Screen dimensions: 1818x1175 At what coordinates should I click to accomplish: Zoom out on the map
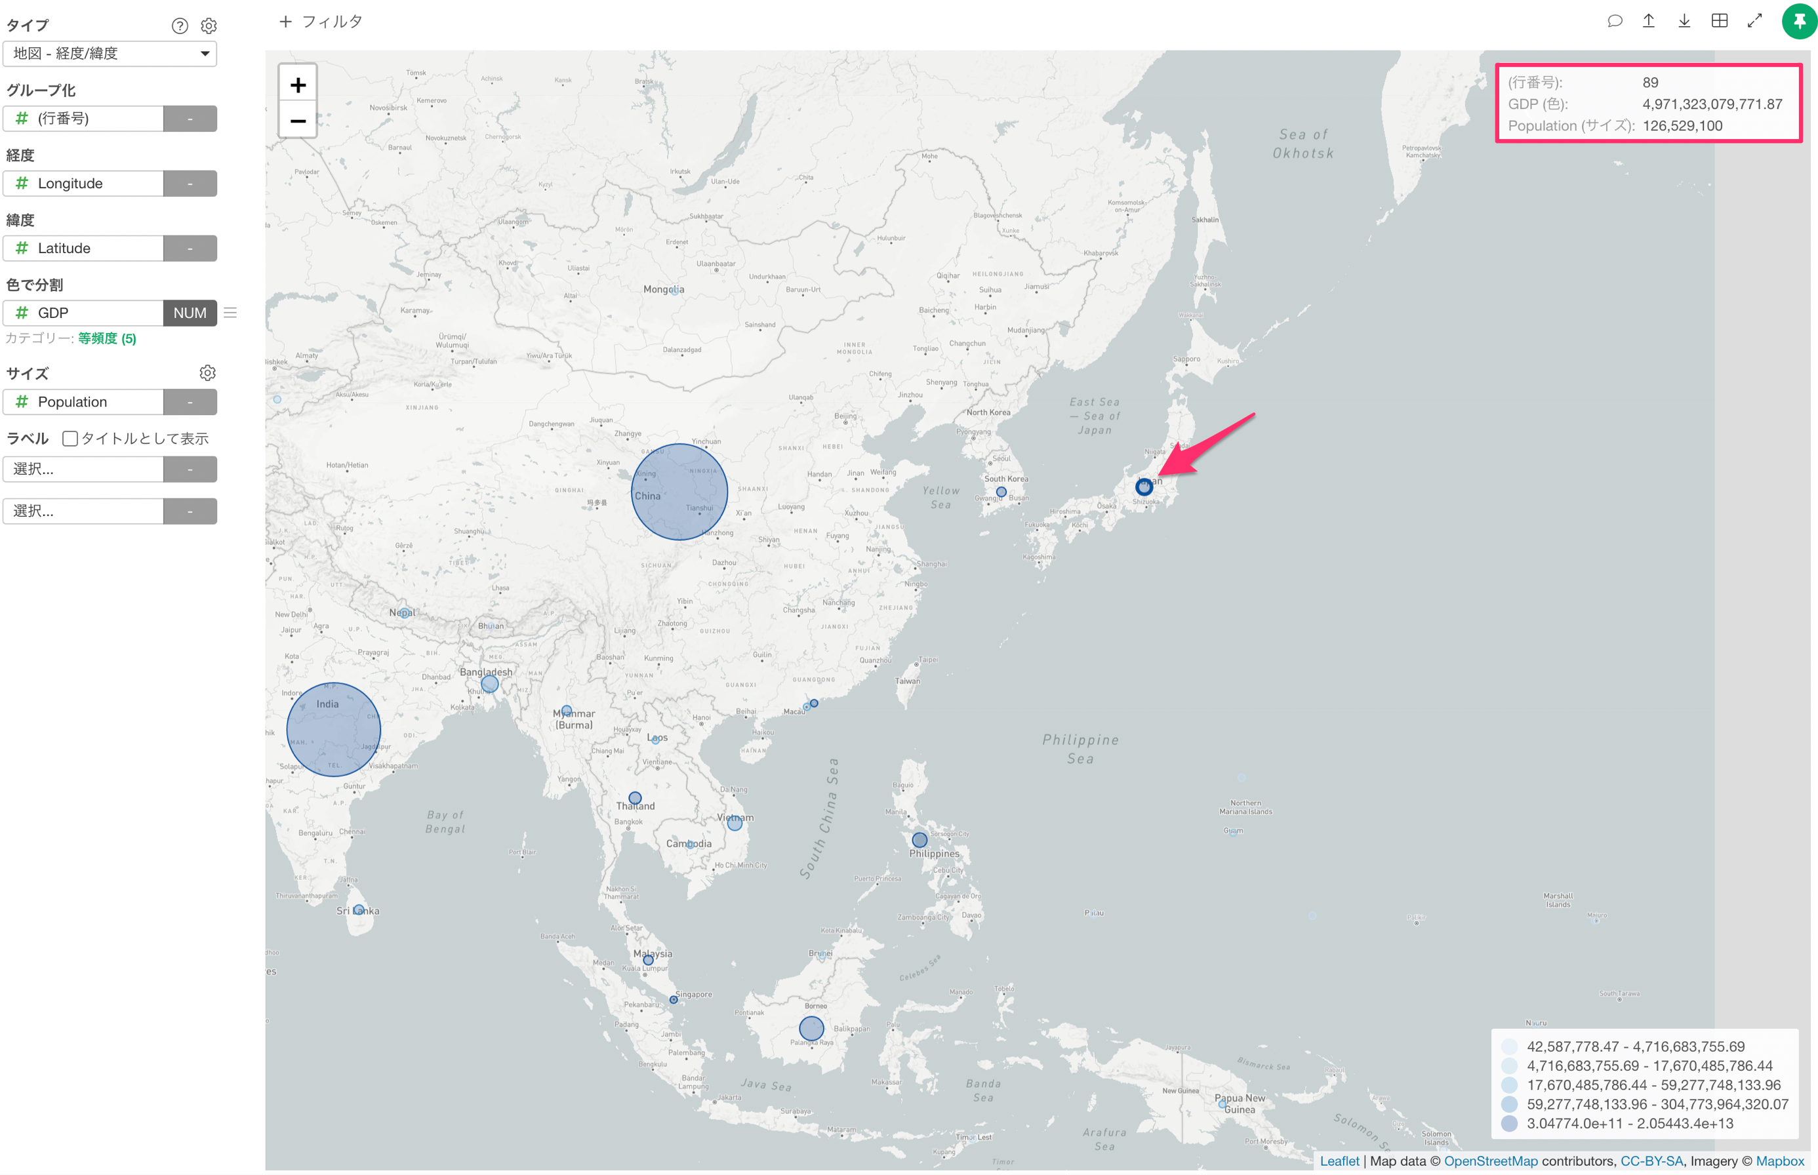tap(298, 121)
